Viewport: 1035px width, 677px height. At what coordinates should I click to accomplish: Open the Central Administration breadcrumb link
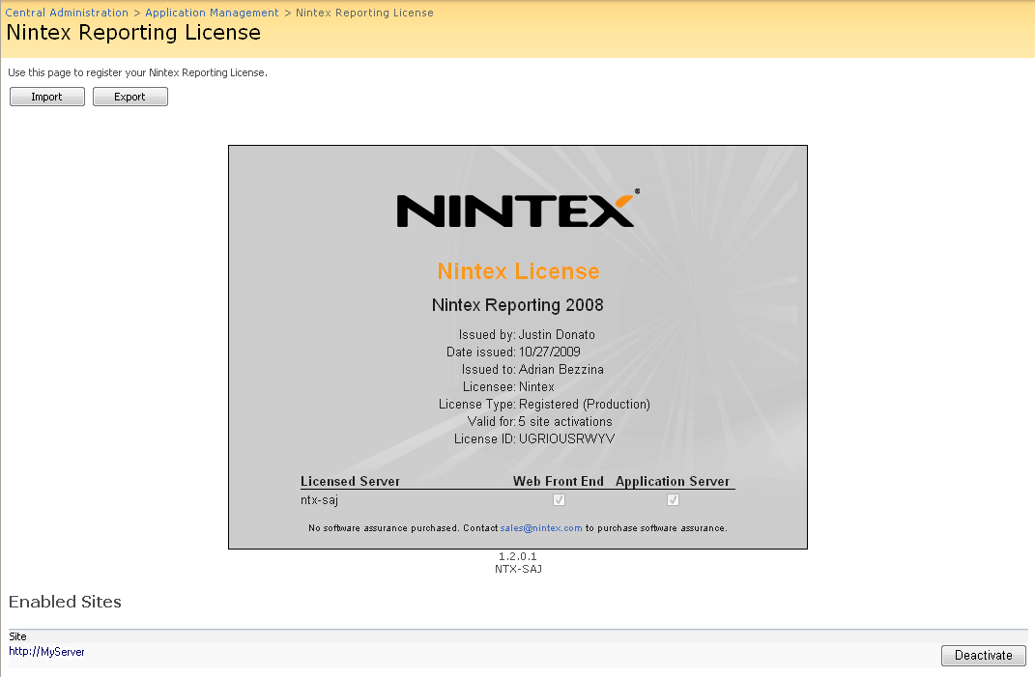[x=67, y=13]
